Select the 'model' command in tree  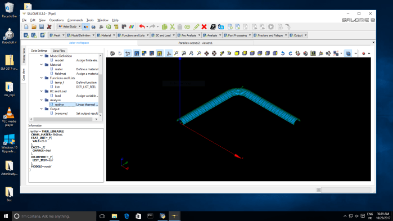point(59,60)
